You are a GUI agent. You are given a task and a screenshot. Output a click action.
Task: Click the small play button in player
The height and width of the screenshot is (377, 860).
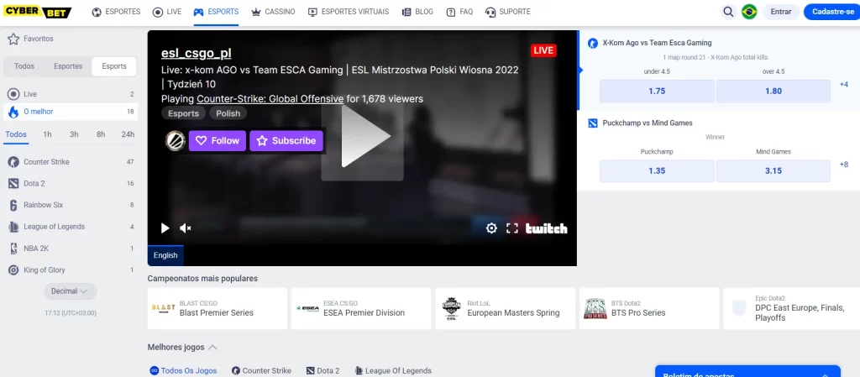pyautogui.click(x=165, y=228)
